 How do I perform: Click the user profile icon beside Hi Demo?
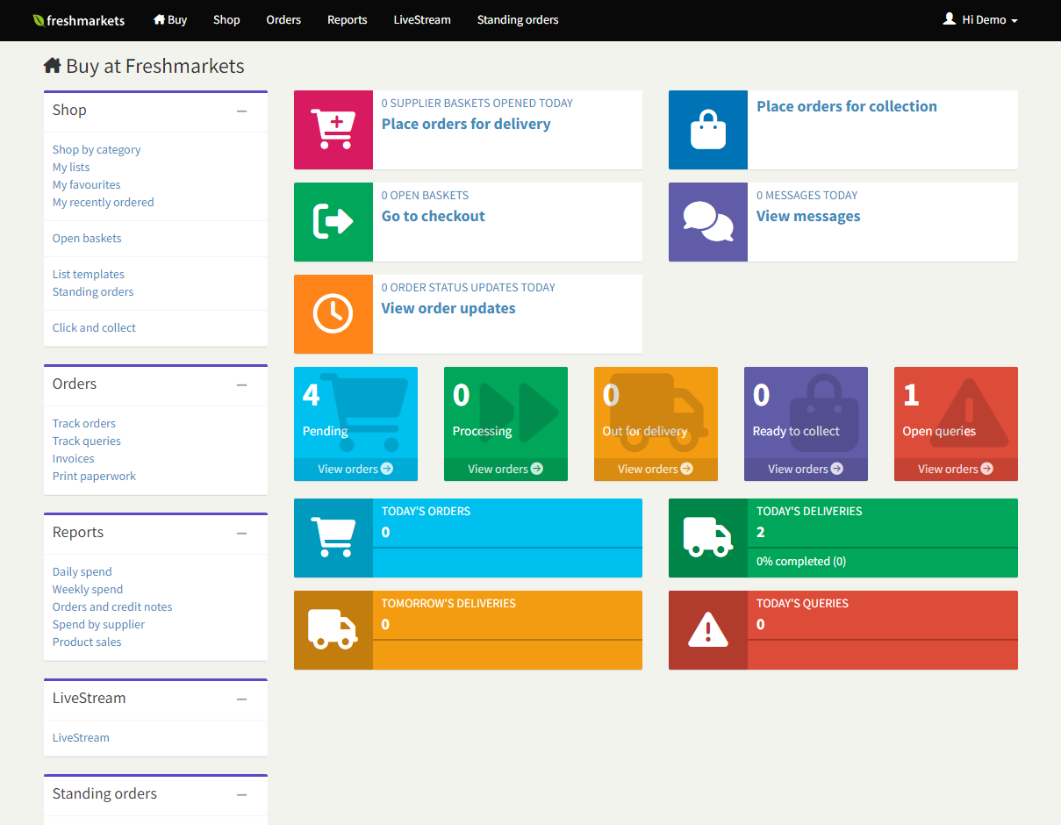click(x=949, y=18)
